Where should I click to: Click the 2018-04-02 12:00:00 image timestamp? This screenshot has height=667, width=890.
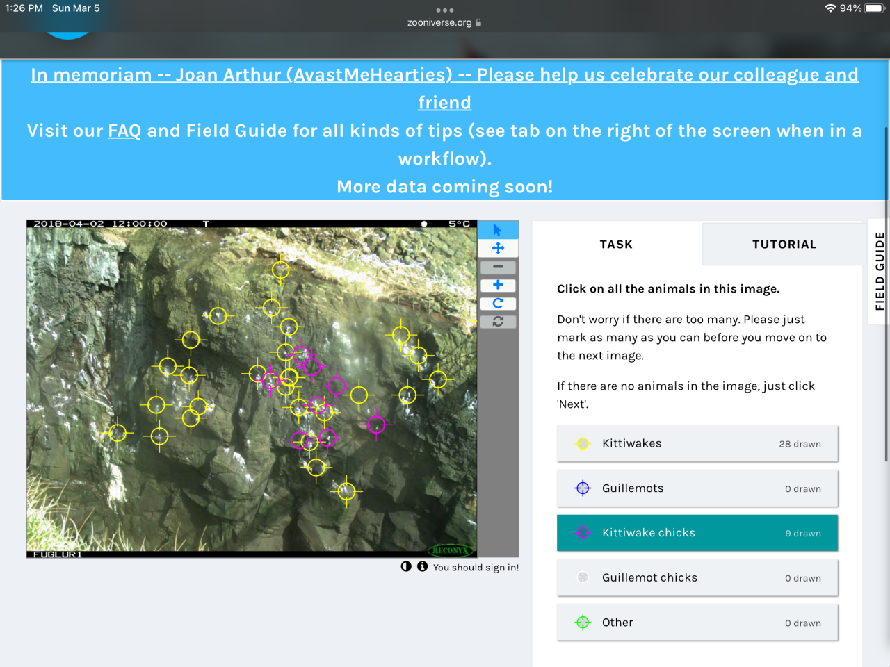[x=101, y=224]
